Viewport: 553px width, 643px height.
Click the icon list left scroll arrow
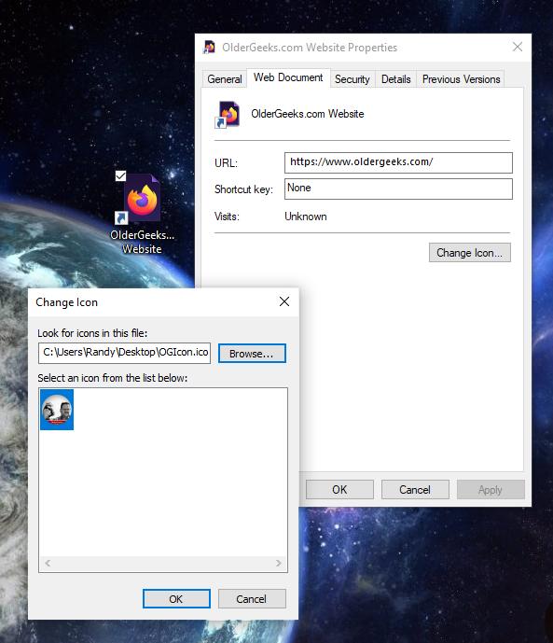point(48,564)
